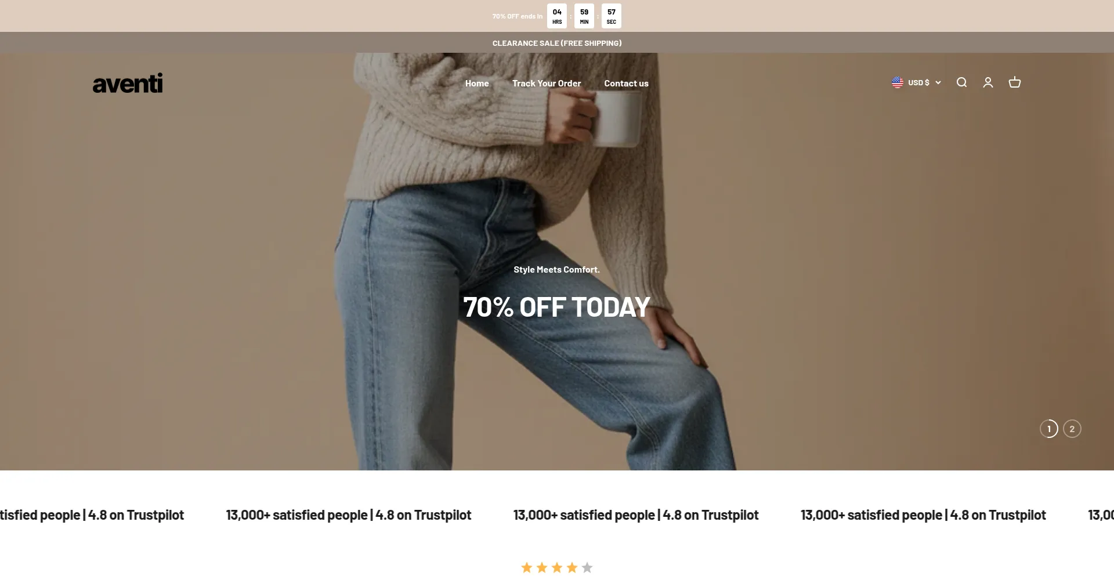Screen dimensions: 1114x576
Task: Click the third gold rating star
Action: (x=557, y=567)
